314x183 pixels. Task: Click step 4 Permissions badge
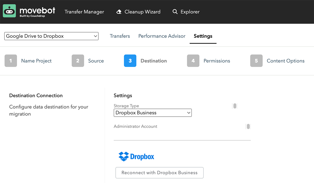click(193, 61)
